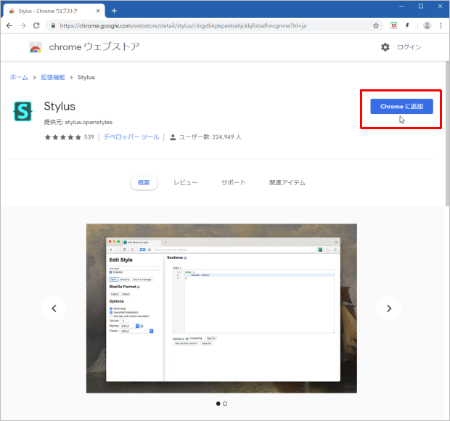Close the Stylus web store tab
This screenshot has width=450, height=421.
click(98, 11)
